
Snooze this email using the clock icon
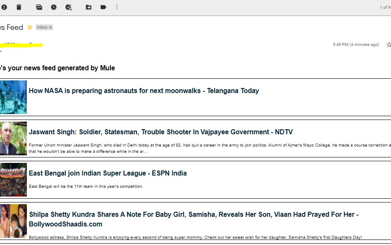[54, 7]
